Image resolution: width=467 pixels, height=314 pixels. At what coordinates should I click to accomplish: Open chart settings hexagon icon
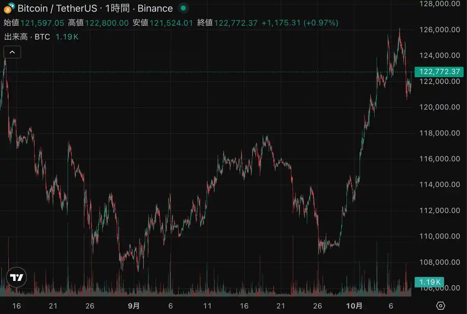pos(441,306)
